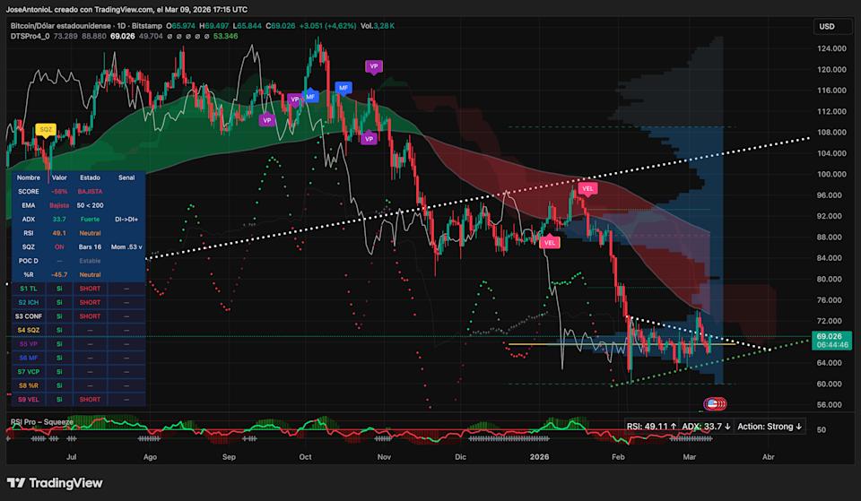Click the Mar label on time axis
The width and height of the screenshot is (861, 501).
(x=689, y=457)
